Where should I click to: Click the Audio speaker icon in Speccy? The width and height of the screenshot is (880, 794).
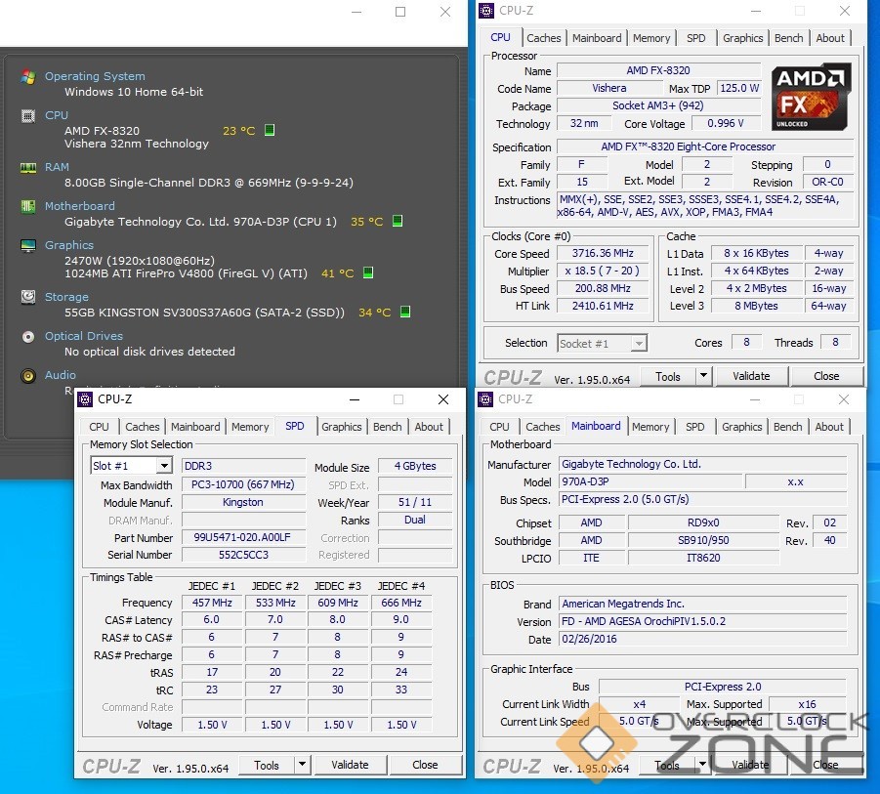(x=28, y=375)
